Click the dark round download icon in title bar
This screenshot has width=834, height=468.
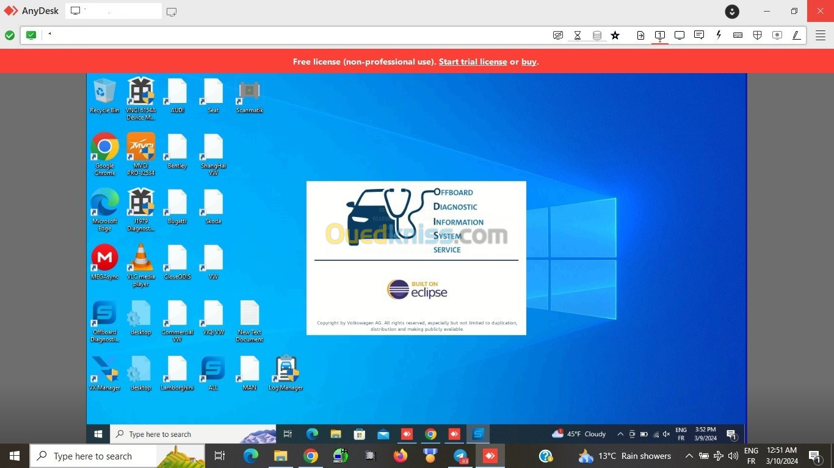[732, 11]
